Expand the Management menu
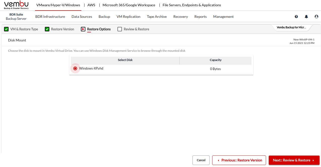This screenshot has height=167, width=321. [x=223, y=17]
